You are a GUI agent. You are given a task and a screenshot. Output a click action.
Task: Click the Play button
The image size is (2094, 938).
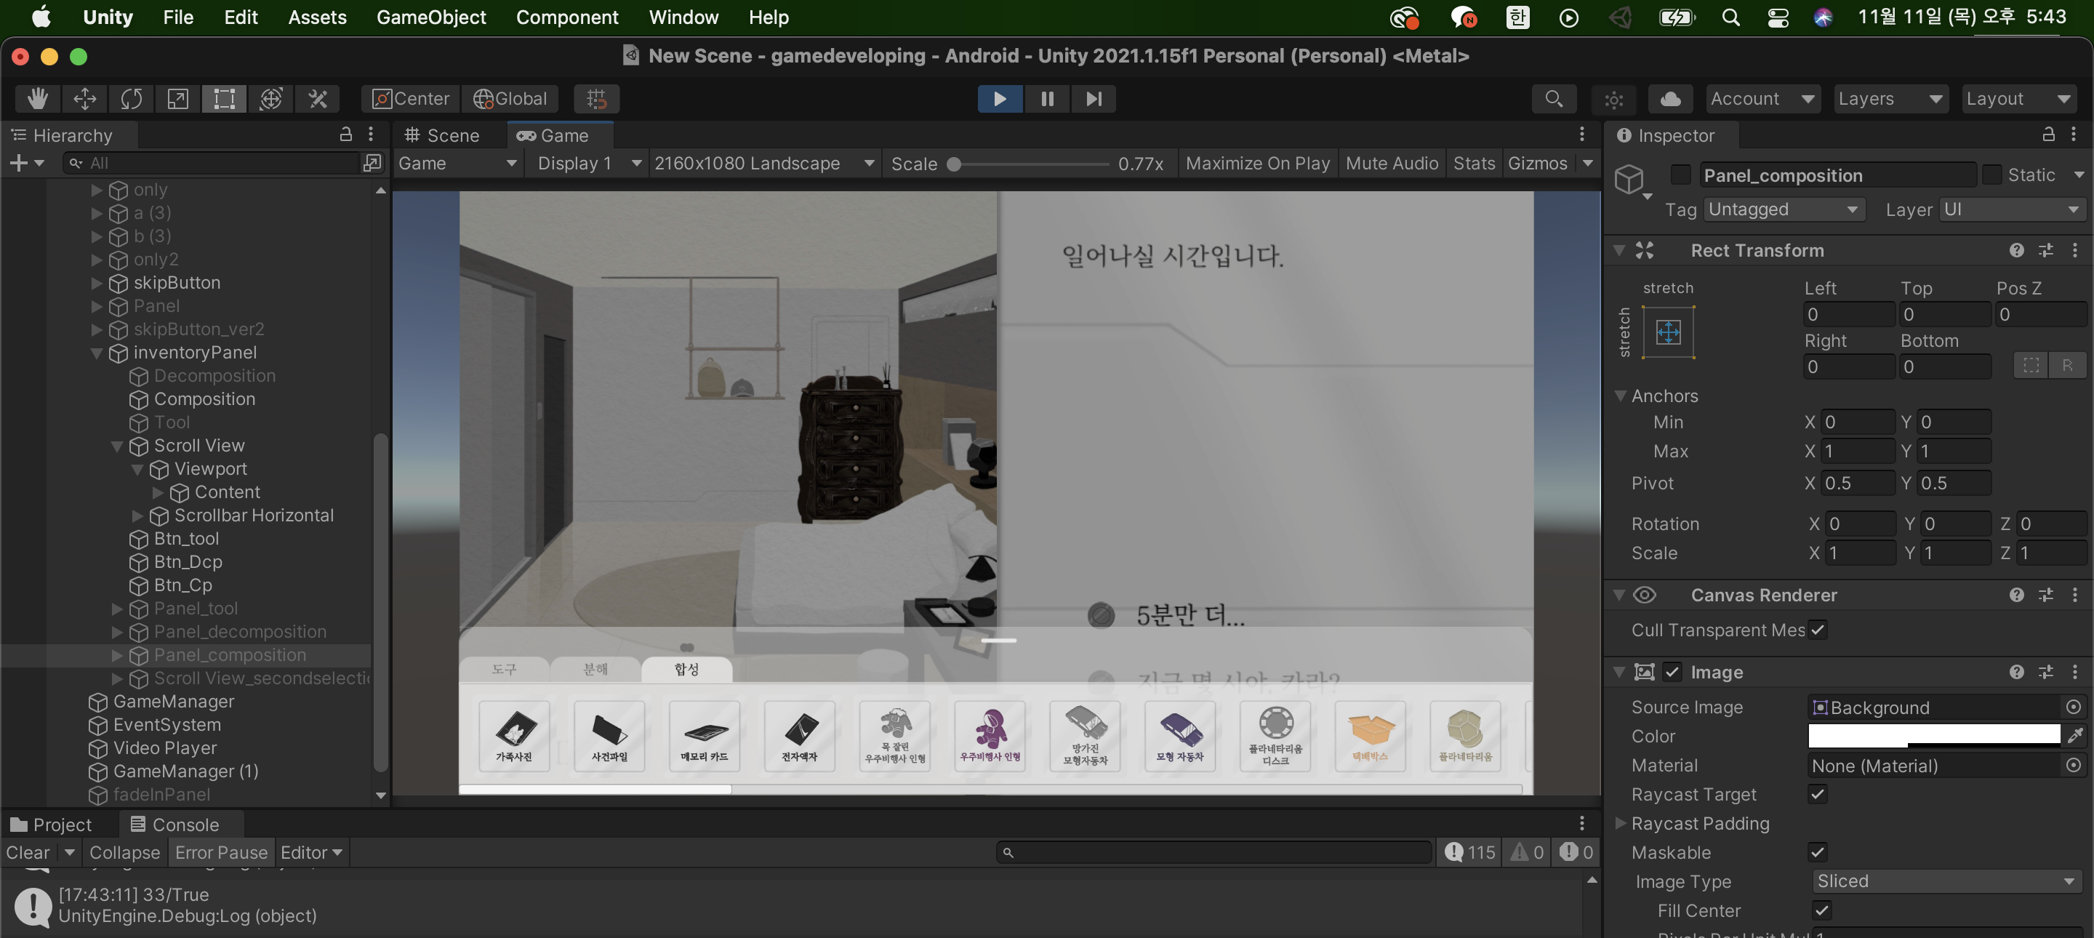(x=1000, y=98)
